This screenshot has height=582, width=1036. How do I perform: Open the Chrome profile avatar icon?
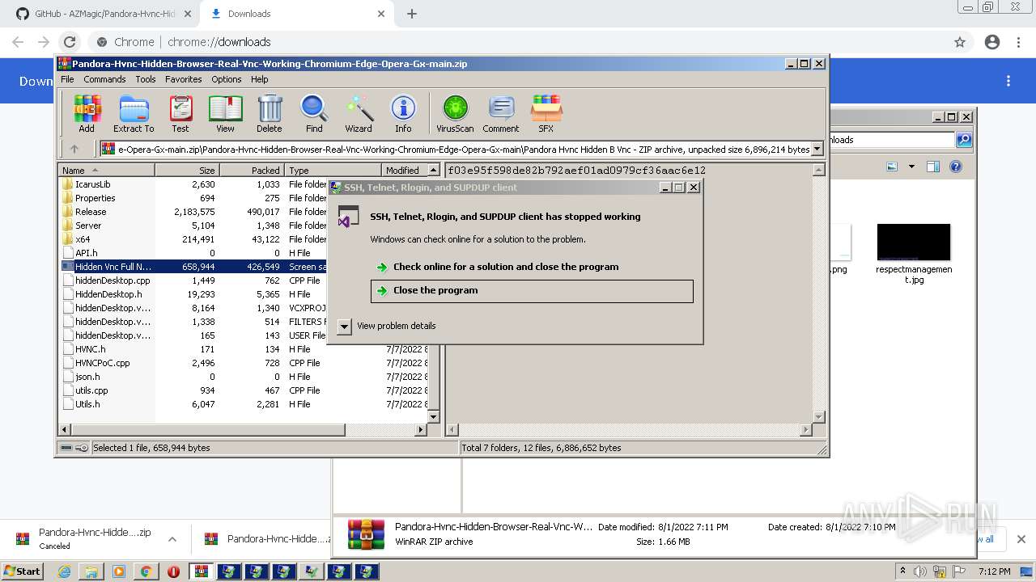tap(991, 42)
